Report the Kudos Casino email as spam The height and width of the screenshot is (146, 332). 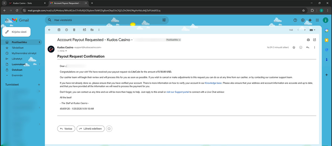pyautogui.click(x=66, y=30)
